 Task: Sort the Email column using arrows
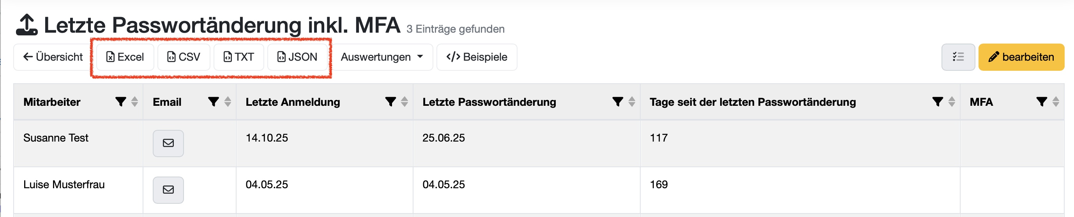228,102
